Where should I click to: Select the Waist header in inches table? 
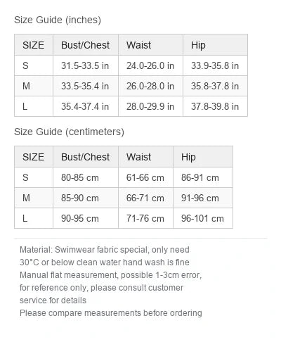coord(150,45)
